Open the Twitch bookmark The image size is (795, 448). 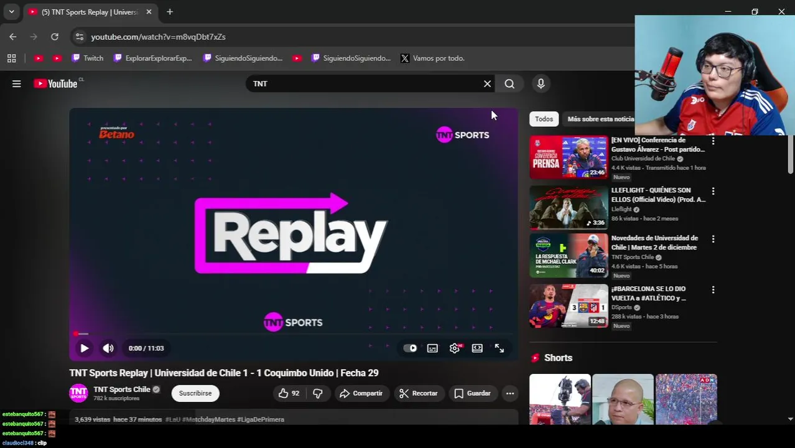coord(87,58)
